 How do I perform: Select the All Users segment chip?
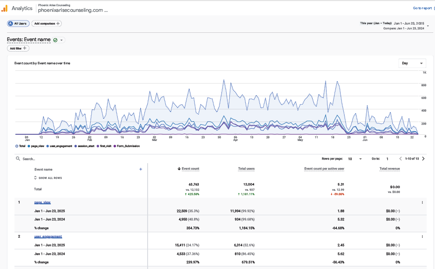(x=18, y=24)
